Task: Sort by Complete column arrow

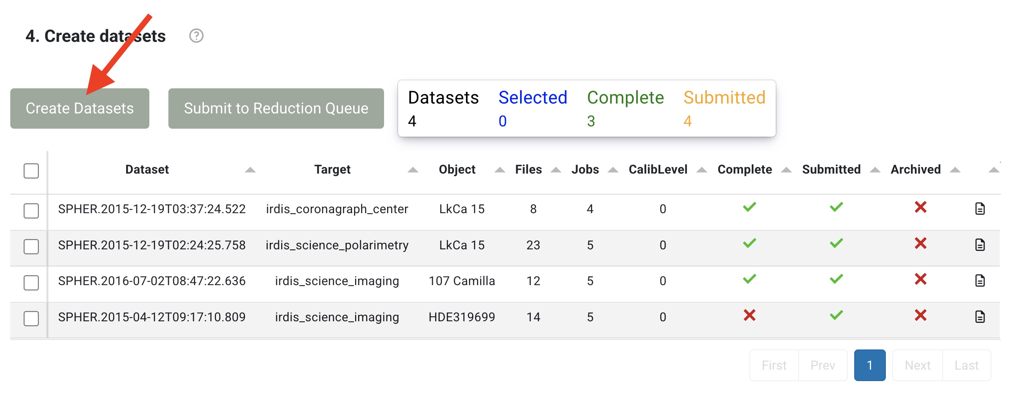Action: 786,170
